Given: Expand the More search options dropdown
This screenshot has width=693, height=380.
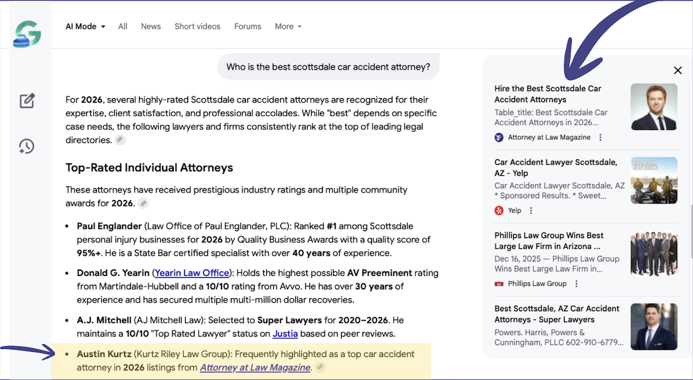Looking at the screenshot, I should click(288, 26).
